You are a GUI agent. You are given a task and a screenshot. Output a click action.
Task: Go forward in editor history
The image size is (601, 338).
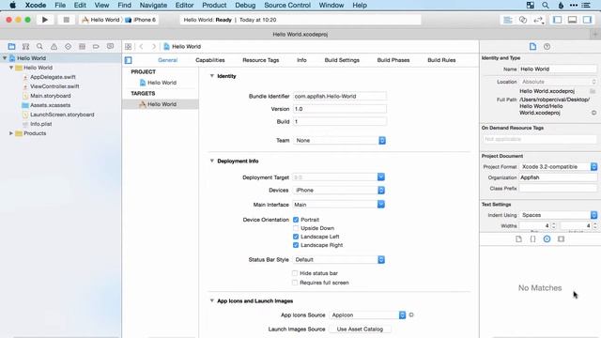(x=154, y=46)
